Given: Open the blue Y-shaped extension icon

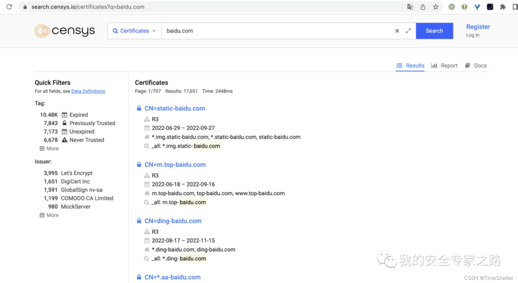Looking at the screenshot, I should pos(477,7).
